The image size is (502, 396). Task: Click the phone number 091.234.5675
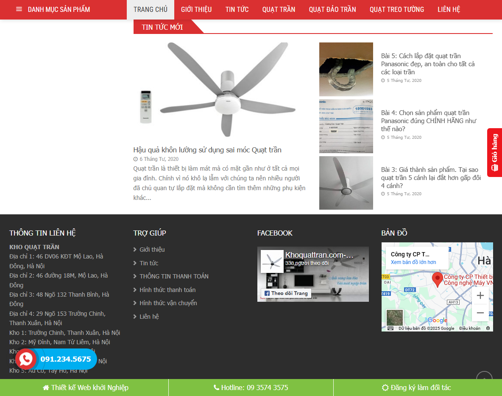click(x=66, y=359)
